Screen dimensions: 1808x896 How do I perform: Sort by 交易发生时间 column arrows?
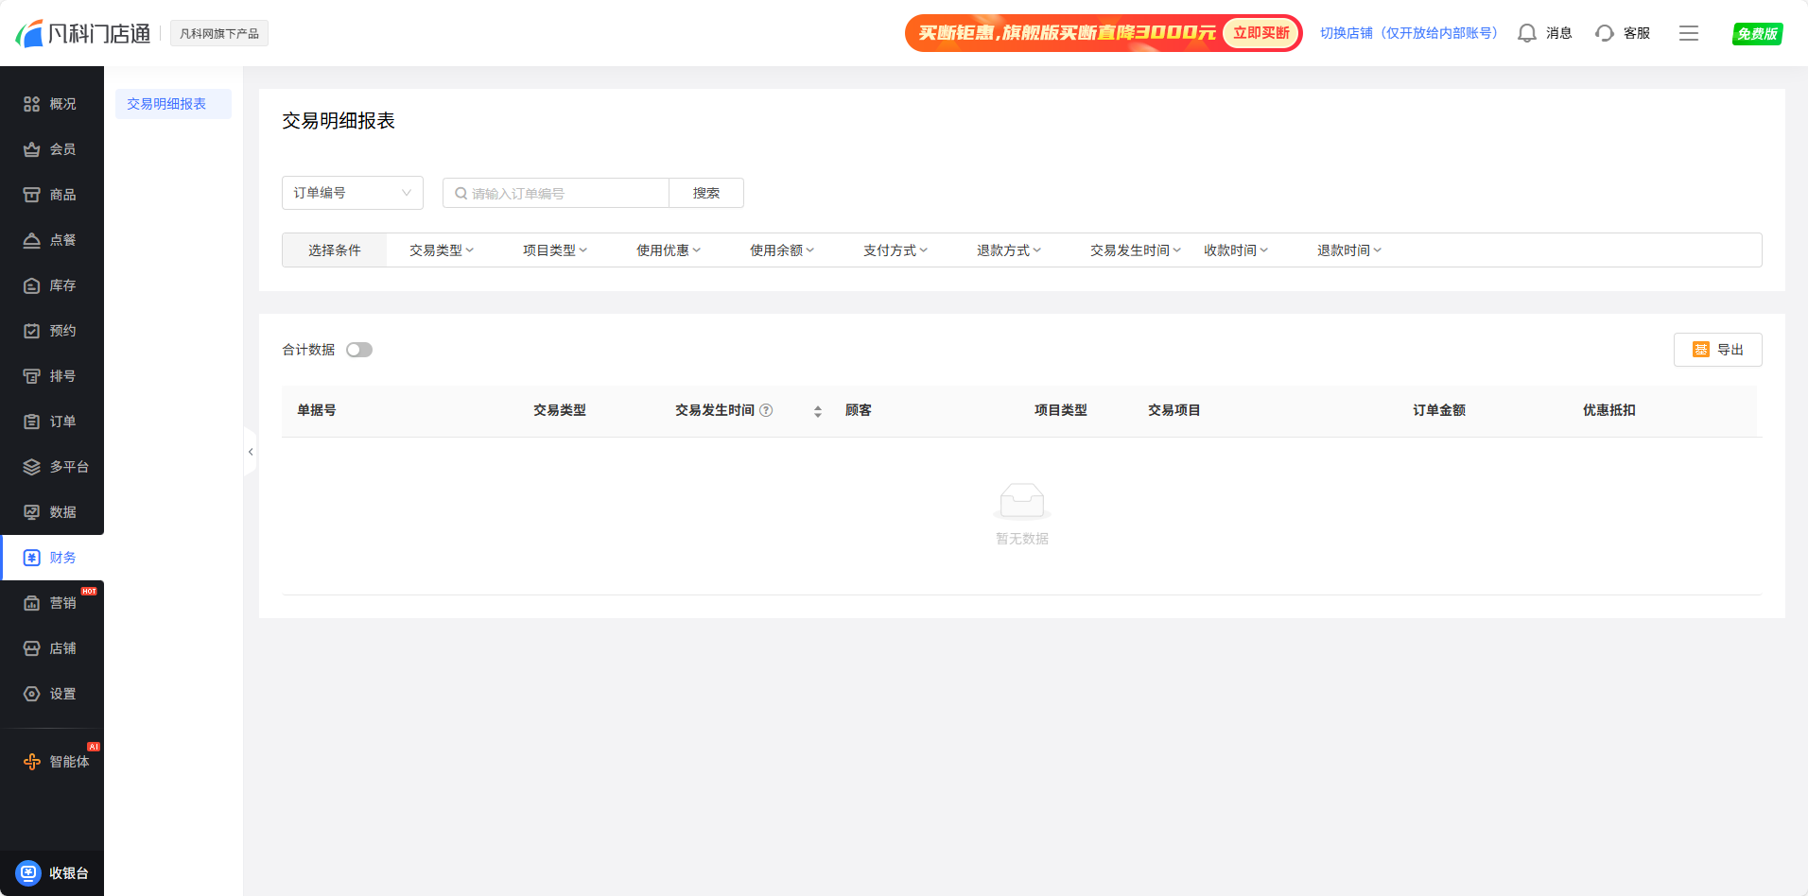click(x=817, y=411)
